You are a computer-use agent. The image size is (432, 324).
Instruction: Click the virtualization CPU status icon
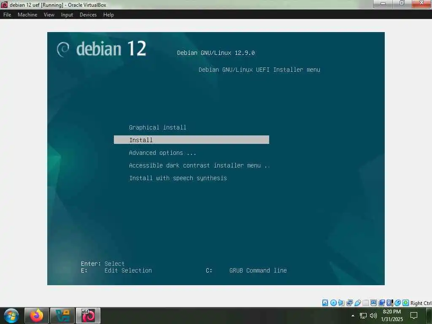[x=389, y=303]
